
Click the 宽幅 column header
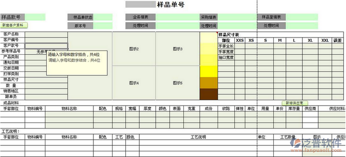pyautogui.click(x=132, y=108)
